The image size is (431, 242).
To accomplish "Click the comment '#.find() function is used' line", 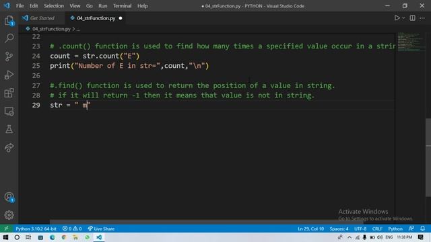I will point(193,85).
